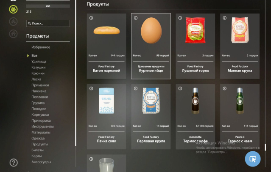Open info icon on Куриное яйцо card

(x=136, y=18)
